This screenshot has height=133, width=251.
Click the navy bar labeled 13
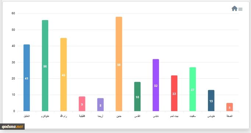point(211,100)
